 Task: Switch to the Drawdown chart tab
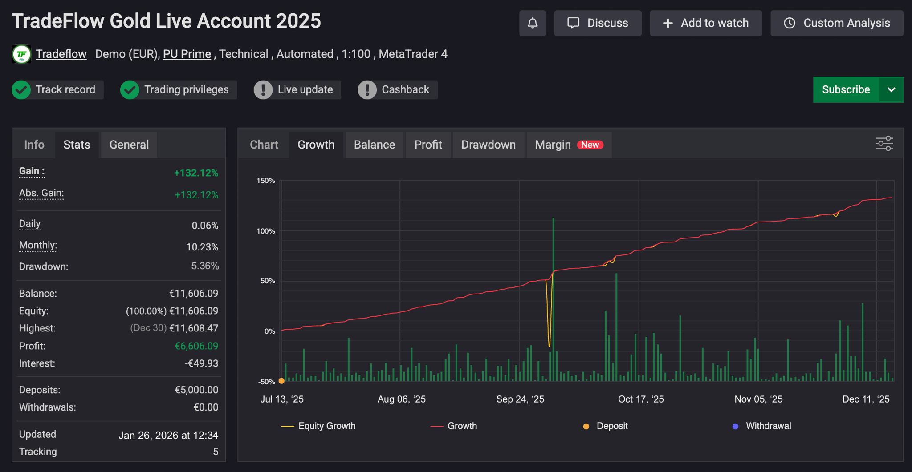(488, 145)
